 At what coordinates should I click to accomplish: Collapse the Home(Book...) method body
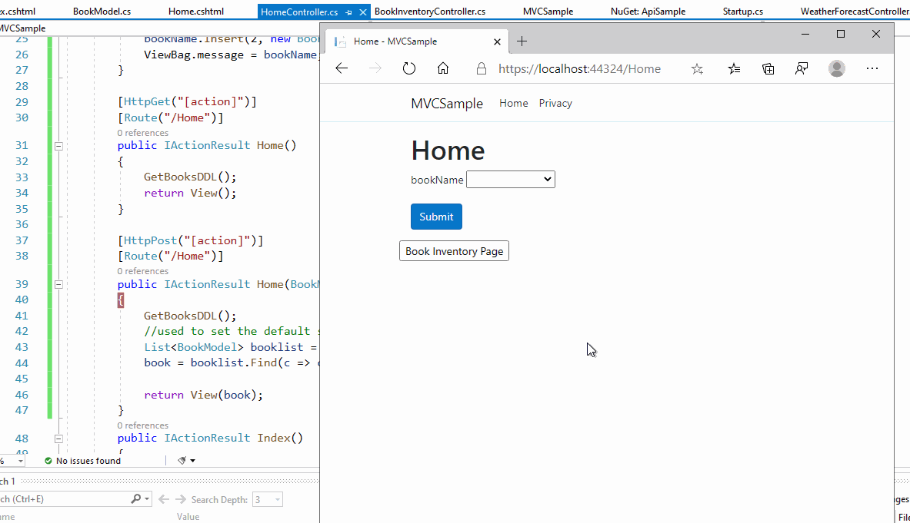[x=58, y=284]
